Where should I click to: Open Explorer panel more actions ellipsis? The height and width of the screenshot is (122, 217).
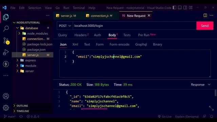[47, 15]
